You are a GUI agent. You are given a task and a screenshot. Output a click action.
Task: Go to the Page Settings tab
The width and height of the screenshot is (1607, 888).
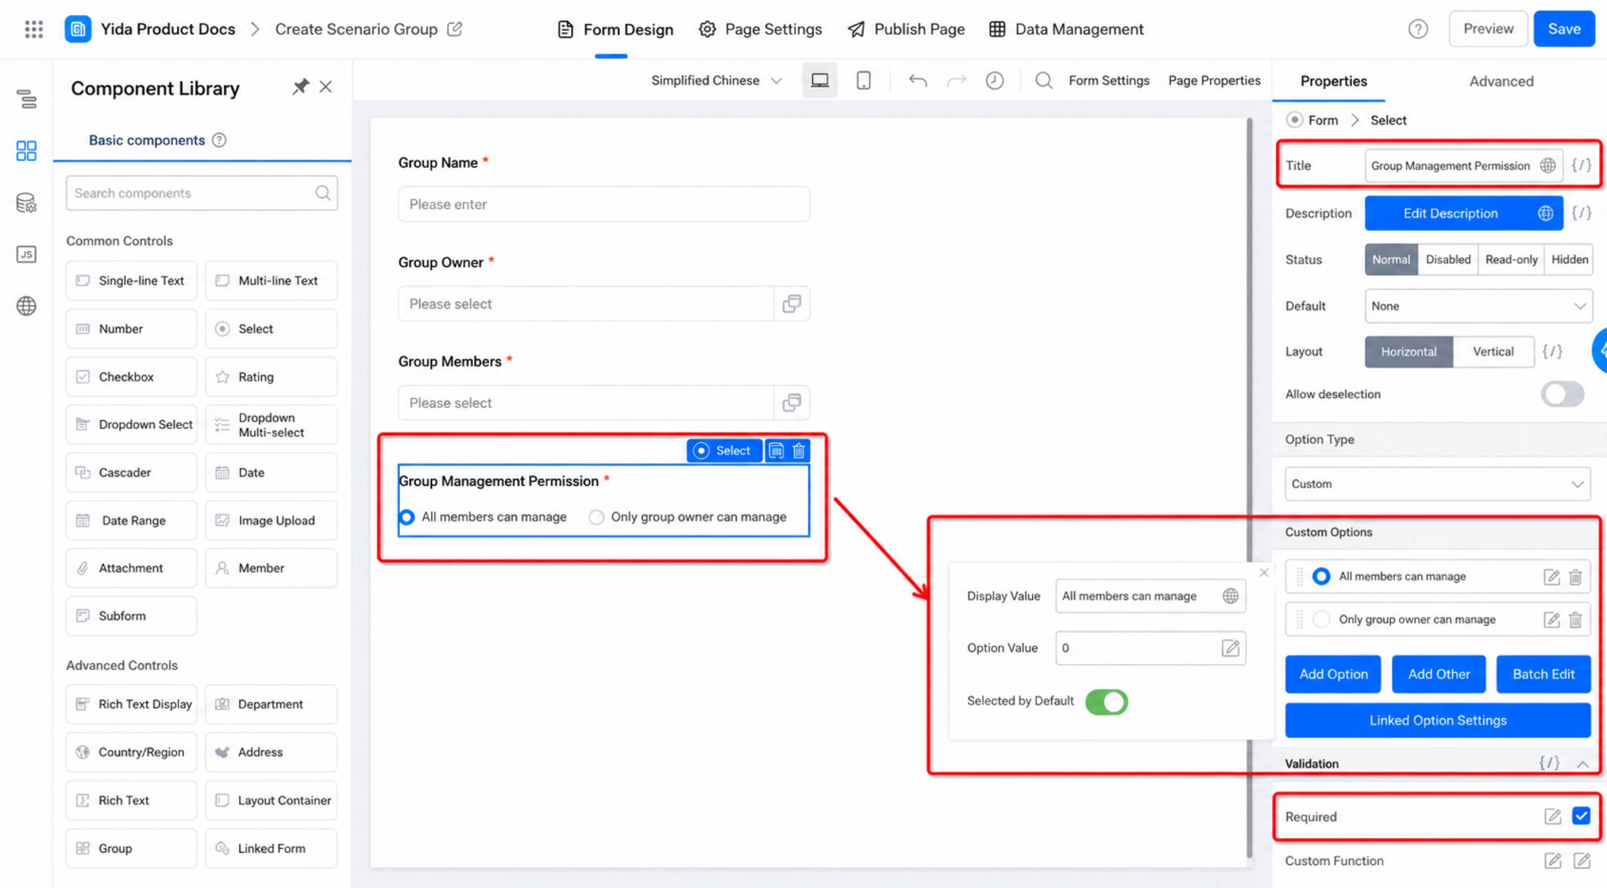pos(761,28)
